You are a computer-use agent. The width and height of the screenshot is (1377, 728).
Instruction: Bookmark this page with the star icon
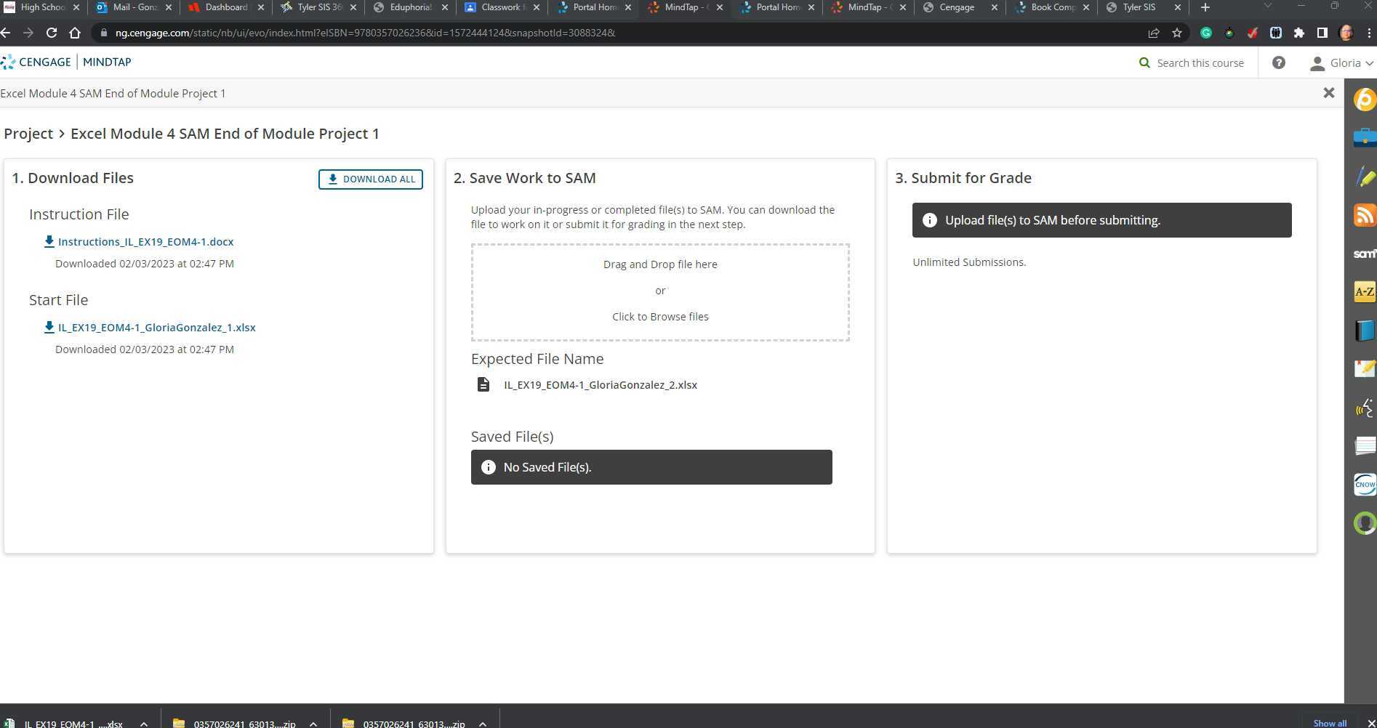[x=1176, y=33]
